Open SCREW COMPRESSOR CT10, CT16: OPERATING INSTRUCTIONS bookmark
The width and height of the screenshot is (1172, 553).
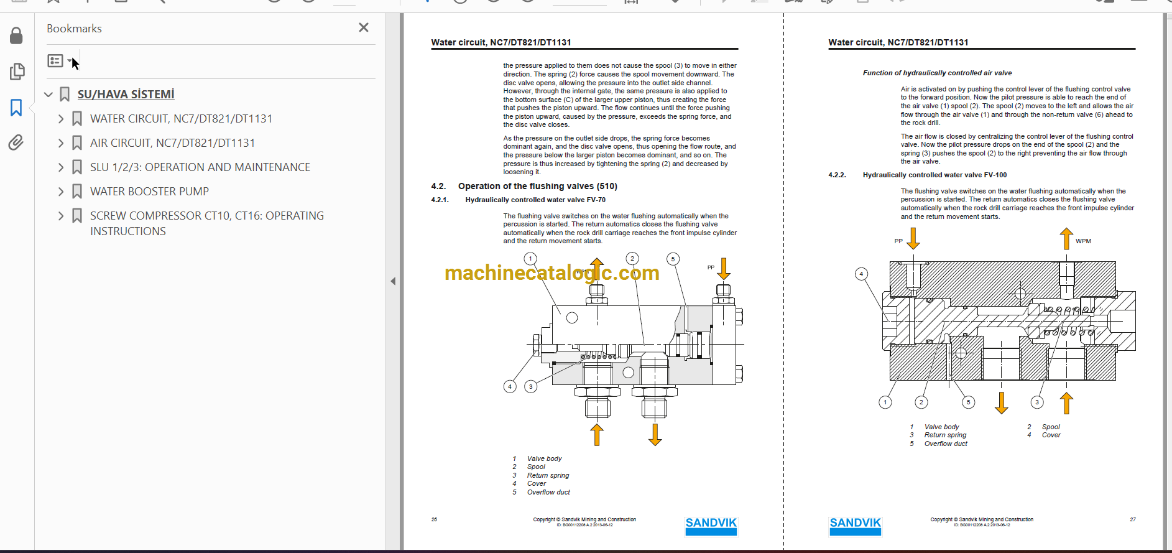pos(206,223)
